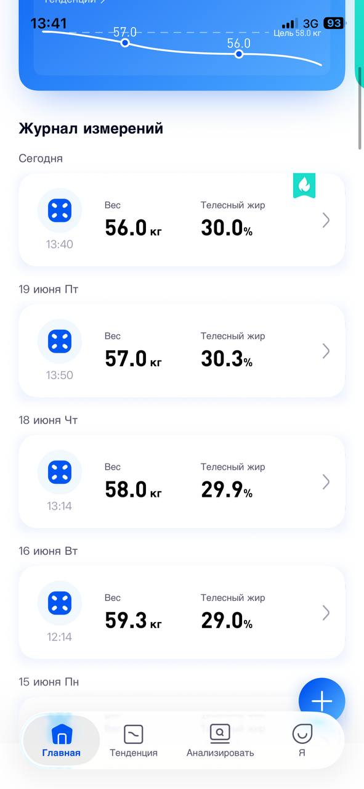Tap the scale icon for the 19 июня entry
The image size is (364, 789).
(x=59, y=341)
